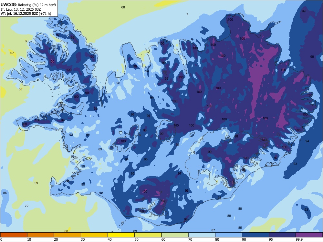The width and height of the screenshot is (323, 242).
Task: Click the humidity value 68 over the northern sea
Action: pyautogui.click(x=123, y=7)
